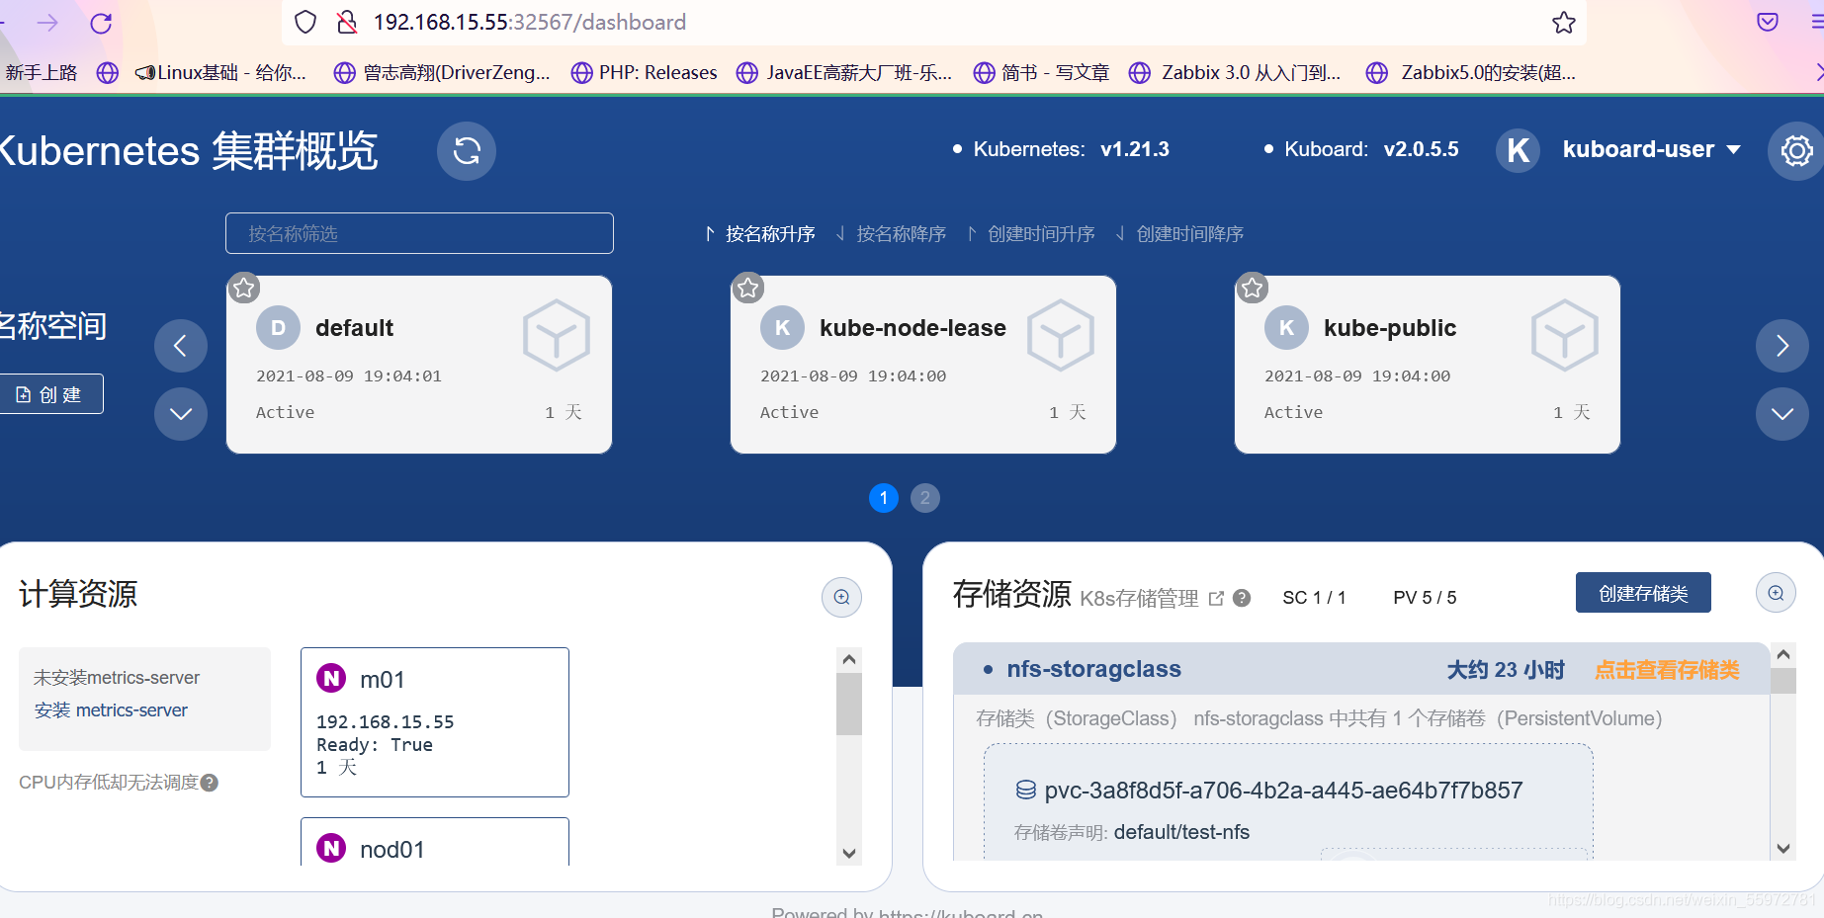This screenshot has height=918, width=1824.
Task: Go to next namespaces with right arrow
Action: pyautogui.click(x=1782, y=346)
